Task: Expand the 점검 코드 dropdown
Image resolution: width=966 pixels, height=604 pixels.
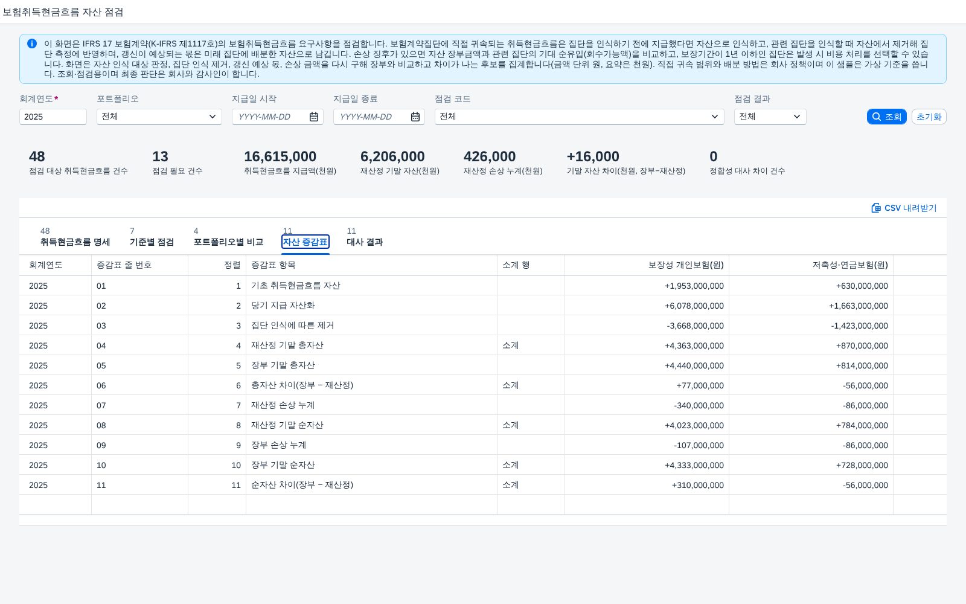Action: click(x=715, y=117)
